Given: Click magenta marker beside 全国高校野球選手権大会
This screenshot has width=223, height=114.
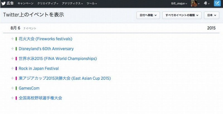Looking at the screenshot, I should click(16, 98).
